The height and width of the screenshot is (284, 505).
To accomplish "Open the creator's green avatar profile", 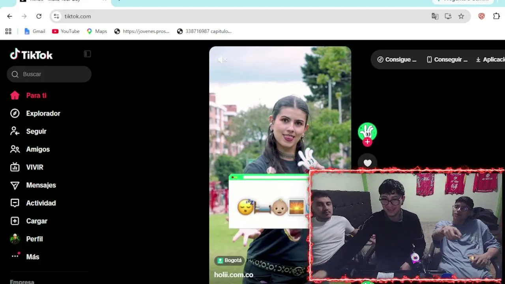I will coord(367,132).
